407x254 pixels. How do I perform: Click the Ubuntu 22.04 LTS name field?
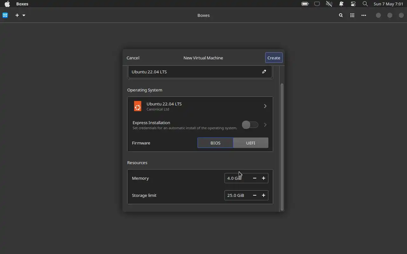[x=200, y=72]
